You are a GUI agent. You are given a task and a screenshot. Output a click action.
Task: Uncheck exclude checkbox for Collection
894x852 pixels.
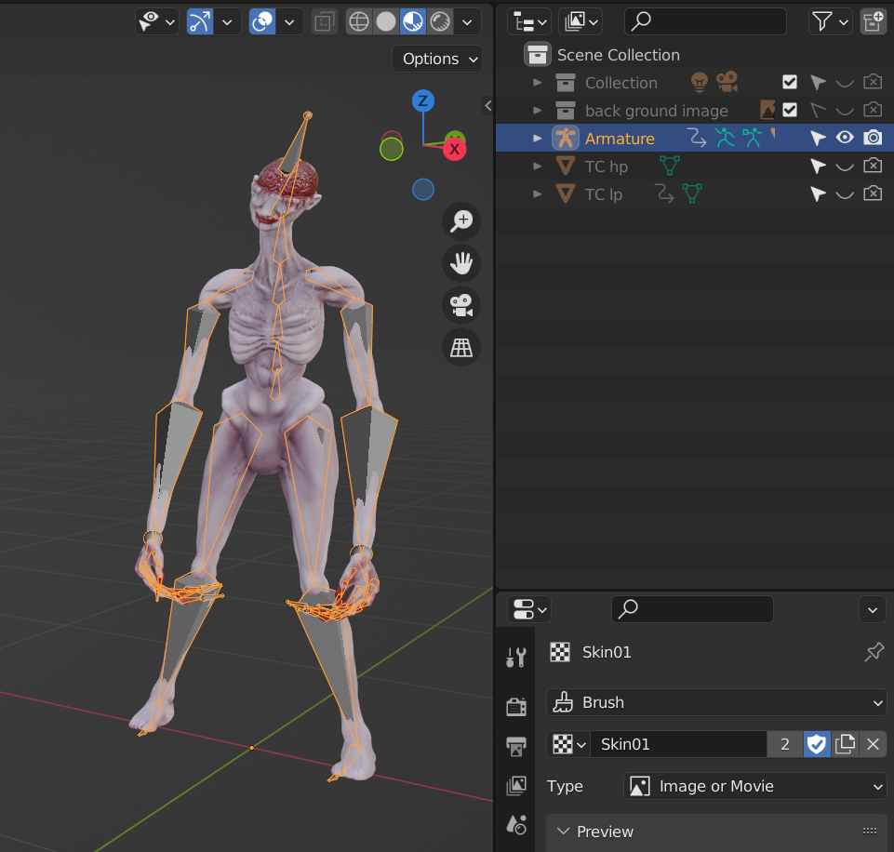pos(790,82)
